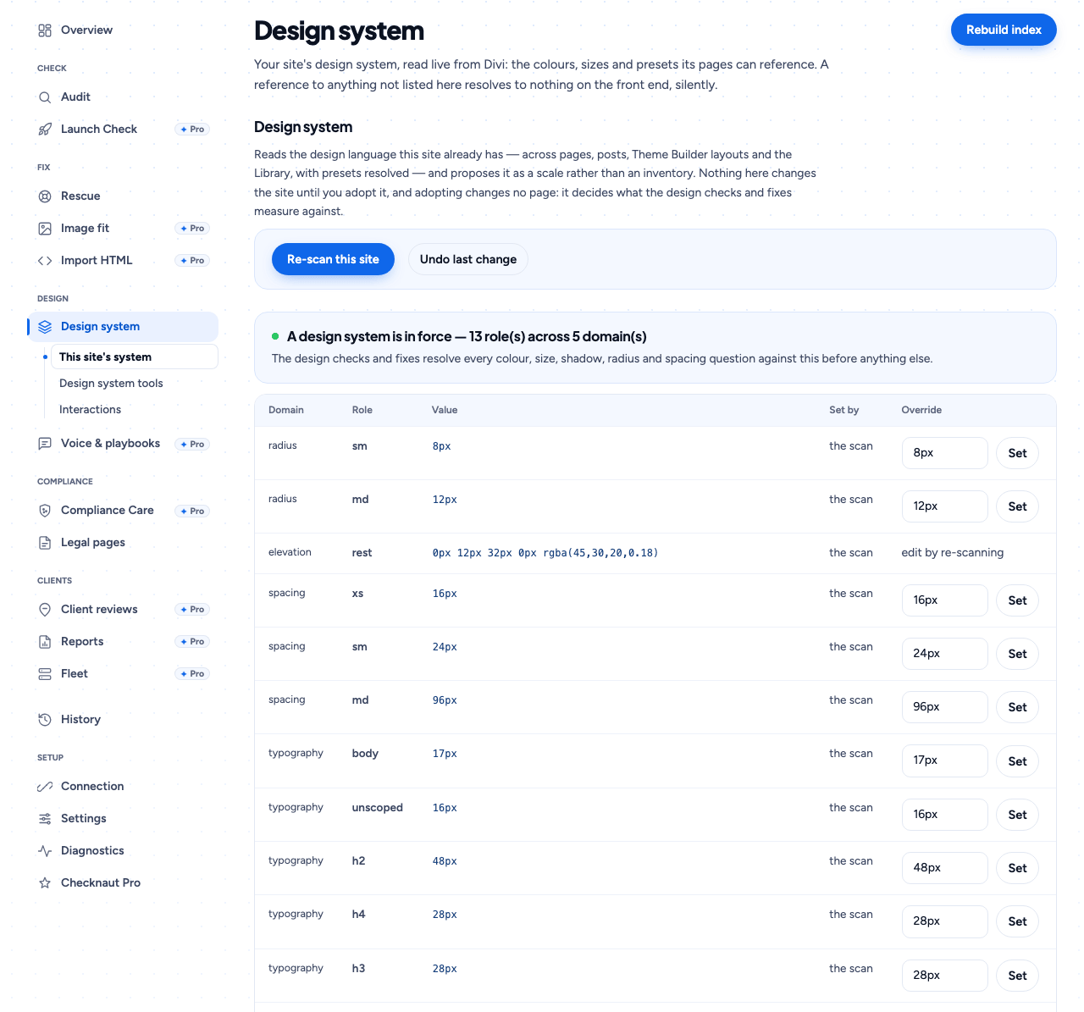Click the Design system layers icon
The height and width of the screenshot is (1012, 1084).
click(45, 327)
